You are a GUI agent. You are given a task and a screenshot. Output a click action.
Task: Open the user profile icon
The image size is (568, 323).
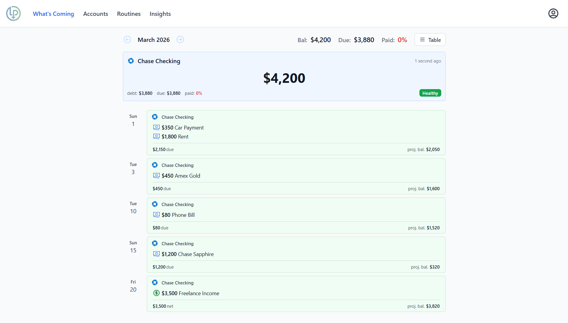coord(553,13)
